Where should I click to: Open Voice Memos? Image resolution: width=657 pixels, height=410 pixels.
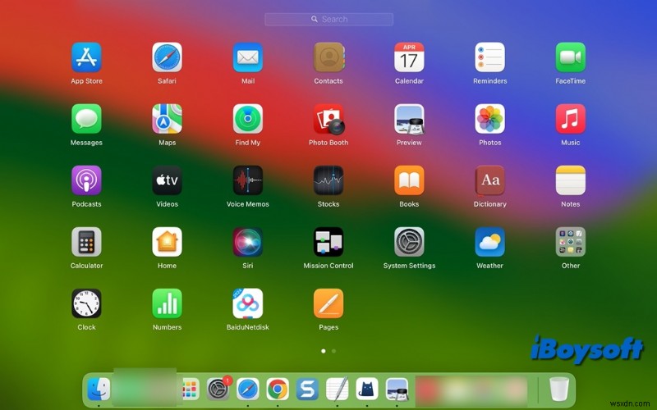coord(248,180)
